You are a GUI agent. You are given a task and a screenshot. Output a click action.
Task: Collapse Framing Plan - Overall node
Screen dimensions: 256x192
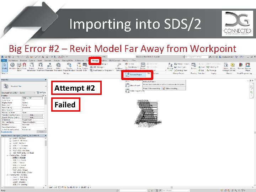coord(7,155)
